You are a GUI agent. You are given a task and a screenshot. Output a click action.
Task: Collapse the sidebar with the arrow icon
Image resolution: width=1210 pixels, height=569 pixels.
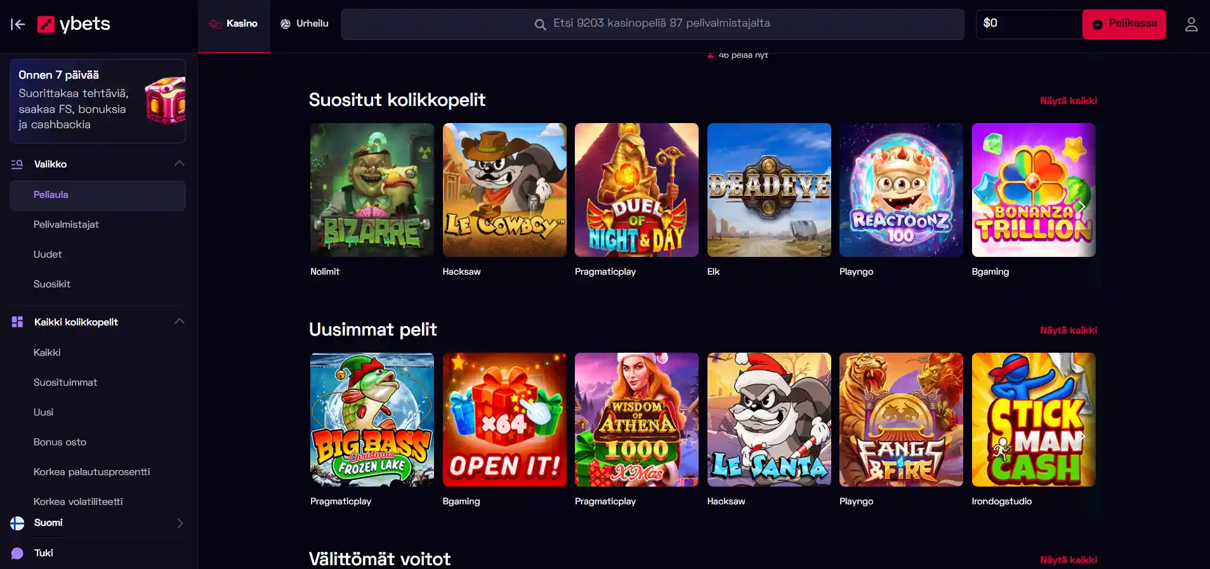point(18,25)
